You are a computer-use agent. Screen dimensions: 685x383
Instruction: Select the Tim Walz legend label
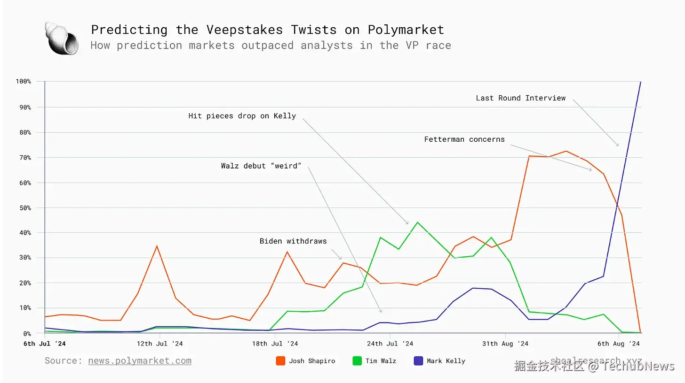[381, 361]
